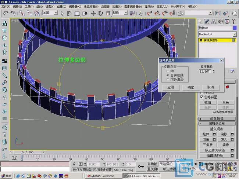Switch to the Display command panel tab
Image resolution: width=239 pixels, height=179 pixels.
[x=227, y=22]
